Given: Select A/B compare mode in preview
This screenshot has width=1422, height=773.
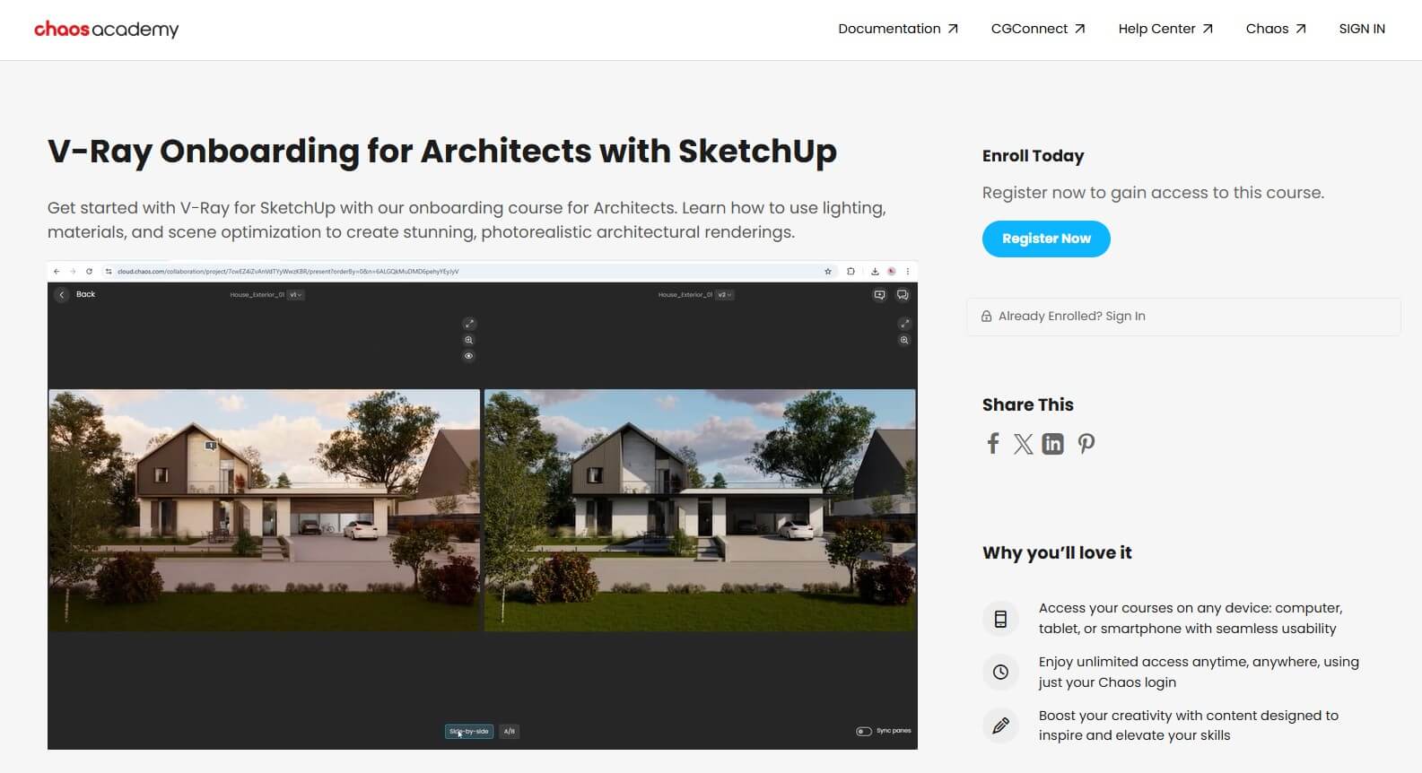Looking at the screenshot, I should tap(509, 732).
